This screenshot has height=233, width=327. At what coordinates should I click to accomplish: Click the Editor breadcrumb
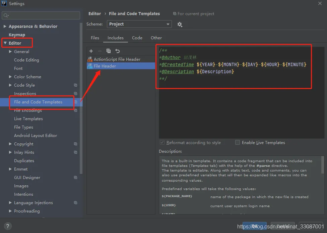(x=95, y=13)
